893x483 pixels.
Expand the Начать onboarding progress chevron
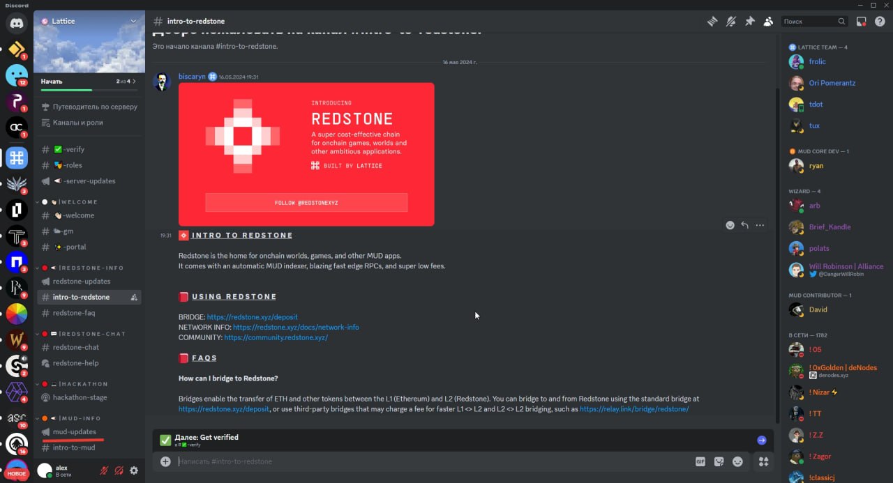[x=134, y=82]
